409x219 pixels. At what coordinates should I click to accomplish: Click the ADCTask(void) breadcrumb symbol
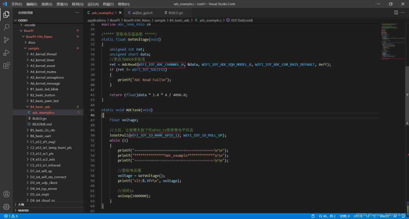[x=240, y=20]
